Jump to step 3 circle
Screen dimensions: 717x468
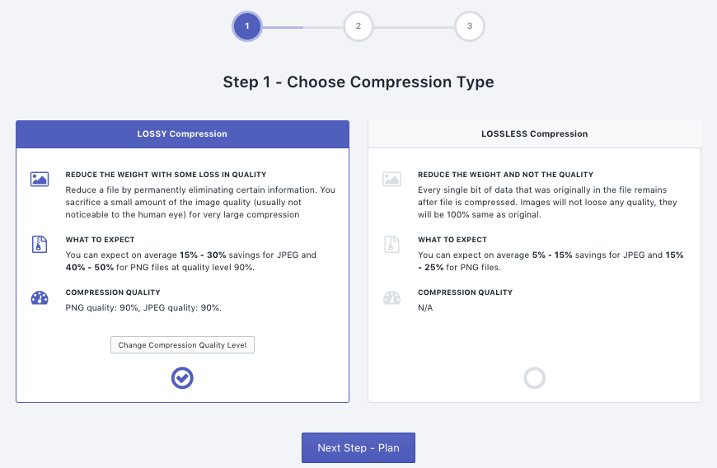(470, 26)
